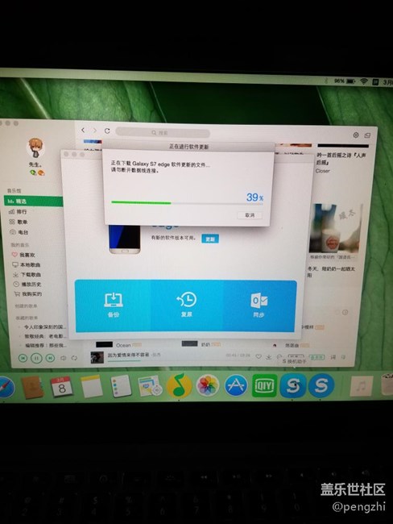Open 下载歌曲 downloaded songs item
Image resolution: width=393 pixels, height=524 pixels.
[x=27, y=275]
